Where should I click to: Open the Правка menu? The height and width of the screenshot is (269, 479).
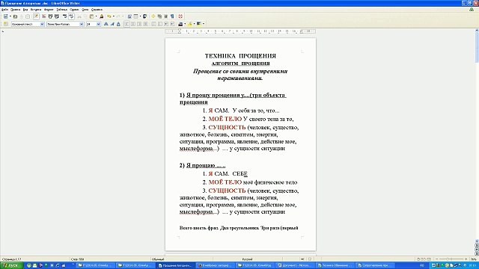click(15, 10)
